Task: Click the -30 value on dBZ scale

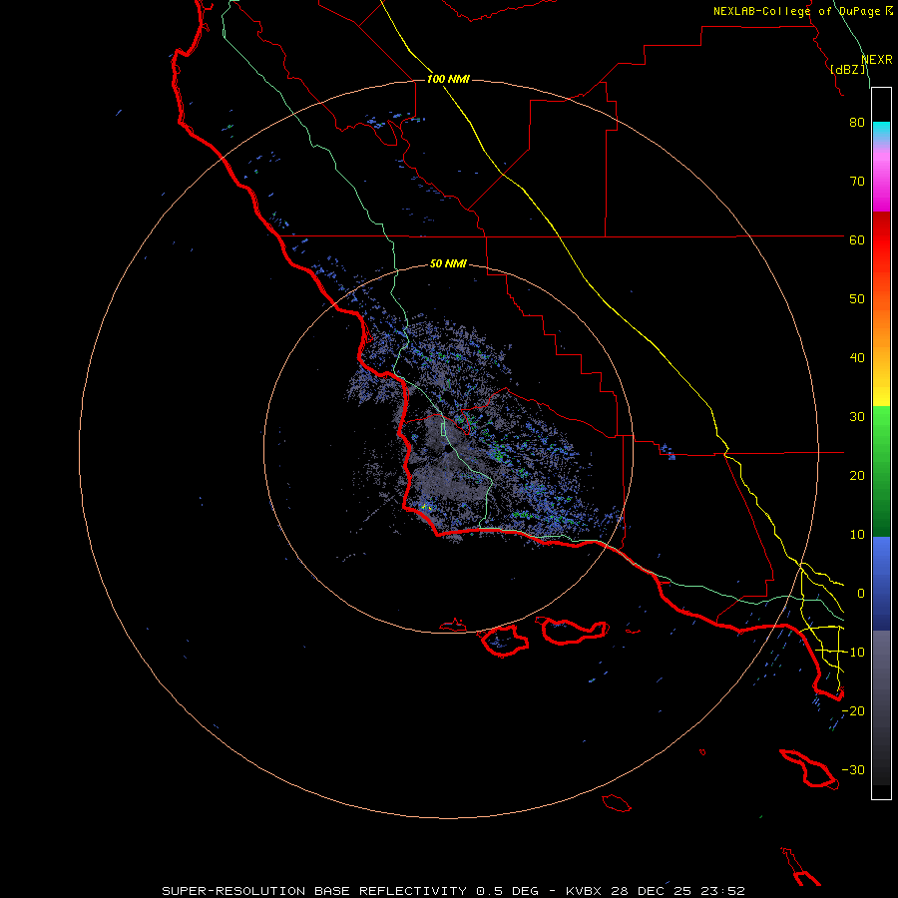Action: point(853,770)
